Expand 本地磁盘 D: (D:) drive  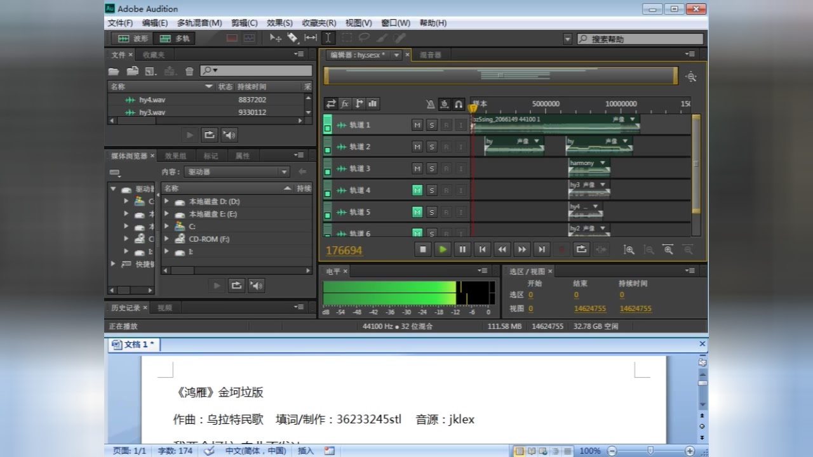[x=166, y=201]
